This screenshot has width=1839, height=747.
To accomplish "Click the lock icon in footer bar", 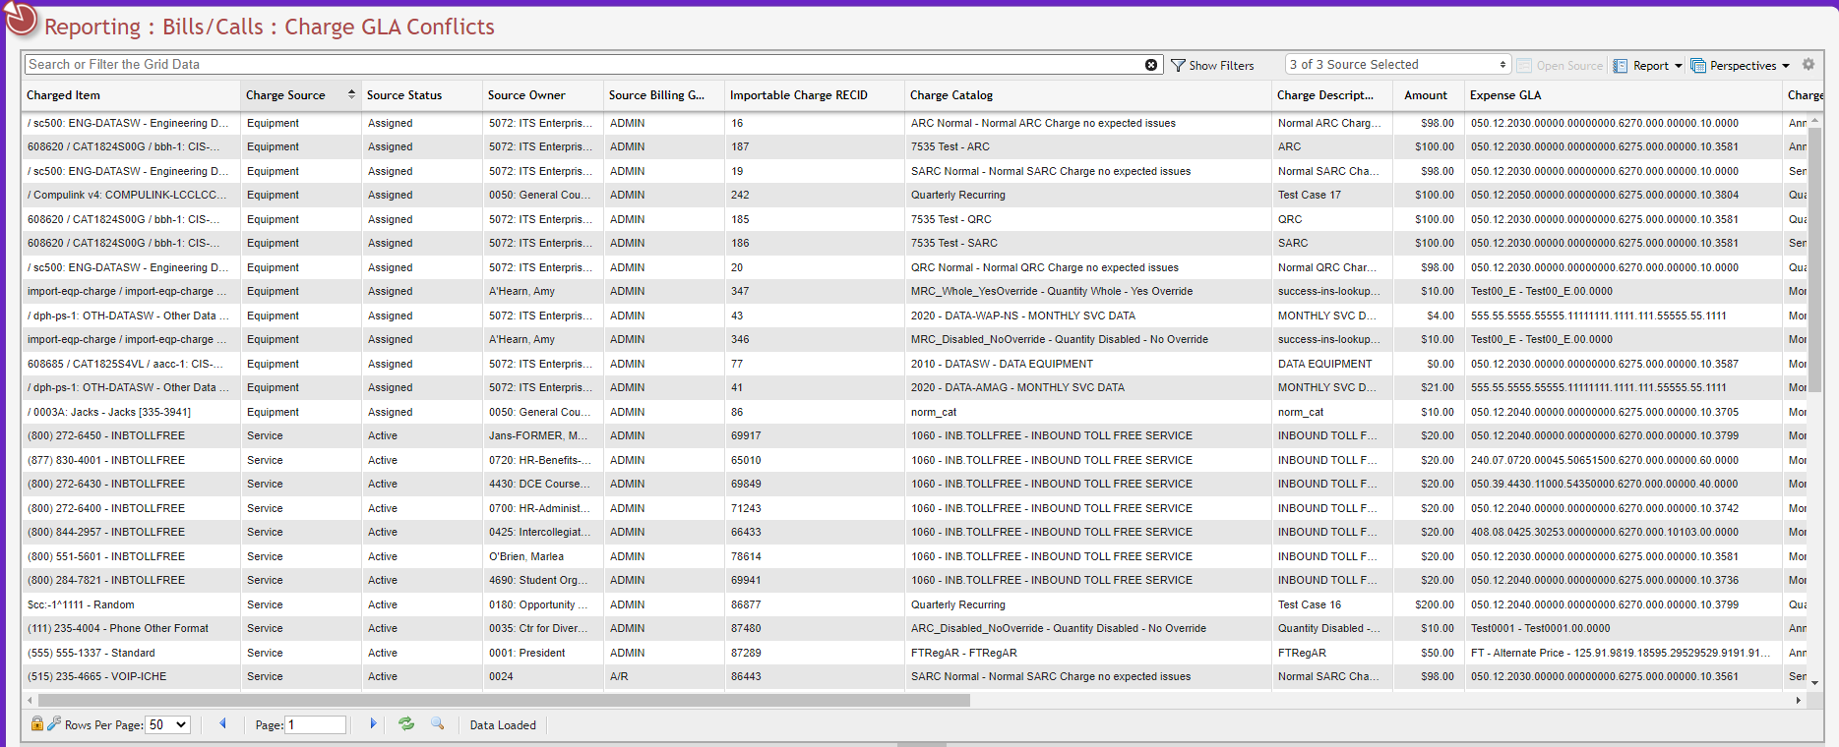I will [x=36, y=724].
